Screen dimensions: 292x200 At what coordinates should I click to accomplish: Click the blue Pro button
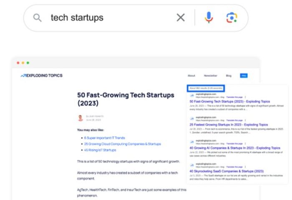(244, 75)
